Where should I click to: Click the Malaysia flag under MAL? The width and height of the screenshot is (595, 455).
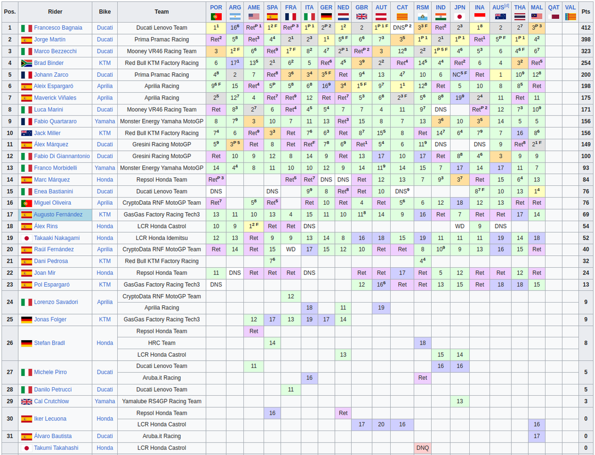536,16
